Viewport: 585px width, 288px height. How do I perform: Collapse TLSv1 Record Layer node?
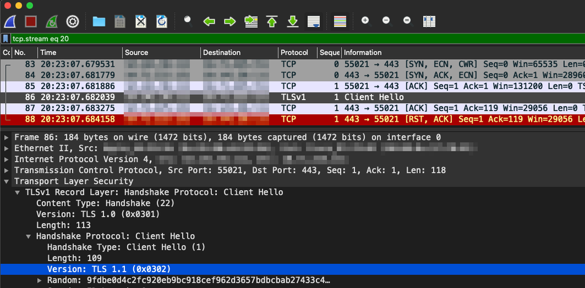[17, 193]
